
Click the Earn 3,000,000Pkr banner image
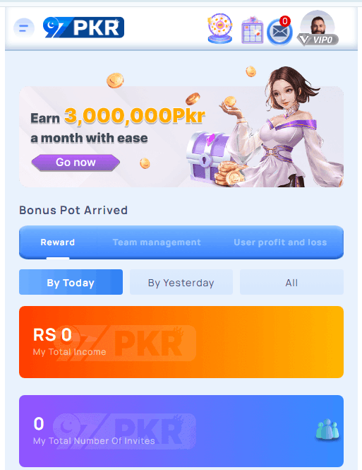coord(181,136)
